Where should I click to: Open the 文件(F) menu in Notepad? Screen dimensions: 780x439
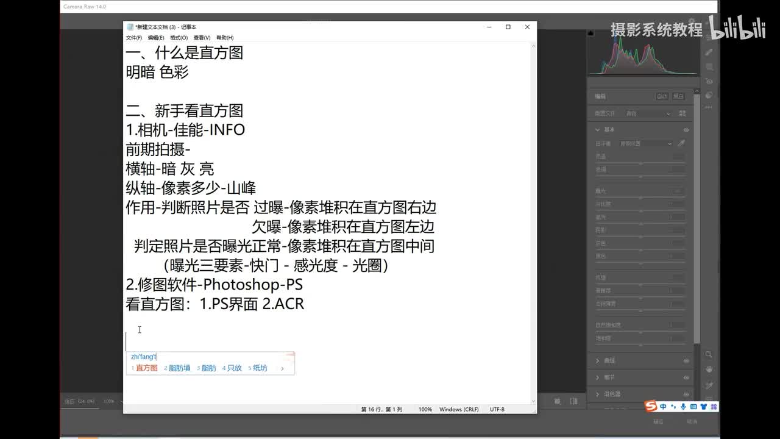[x=133, y=38]
